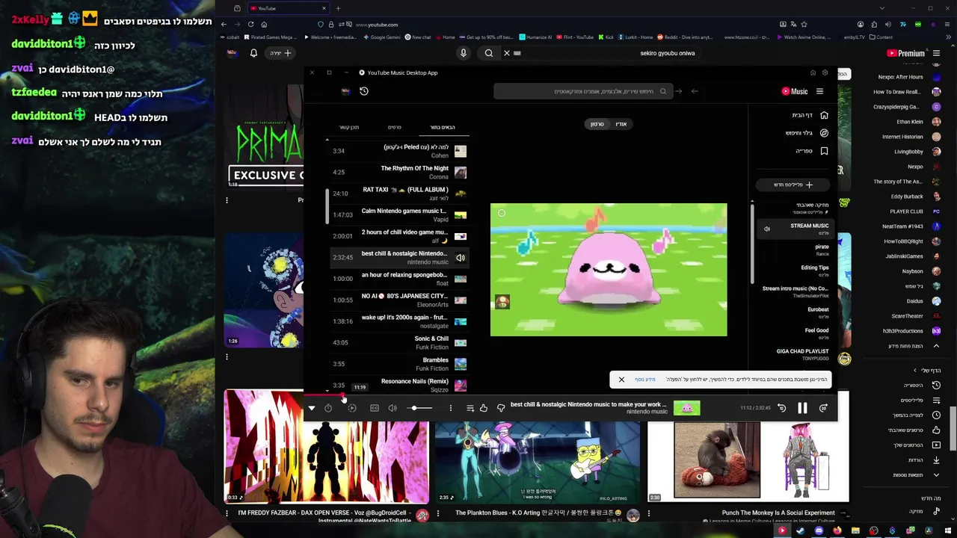This screenshot has width=957, height=538.
Task: Play Brambles by Funk Fiction
Action: (399, 364)
